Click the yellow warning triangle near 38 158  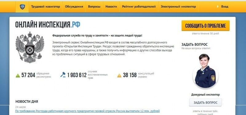click(119, 76)
